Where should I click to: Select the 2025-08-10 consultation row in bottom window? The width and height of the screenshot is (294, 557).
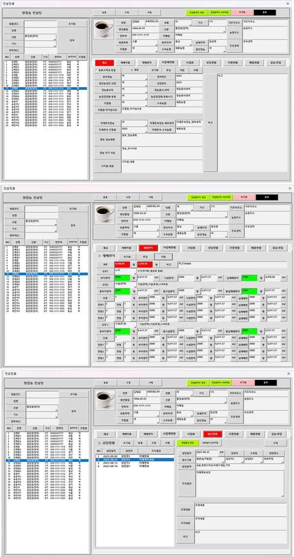click(135, 466)
